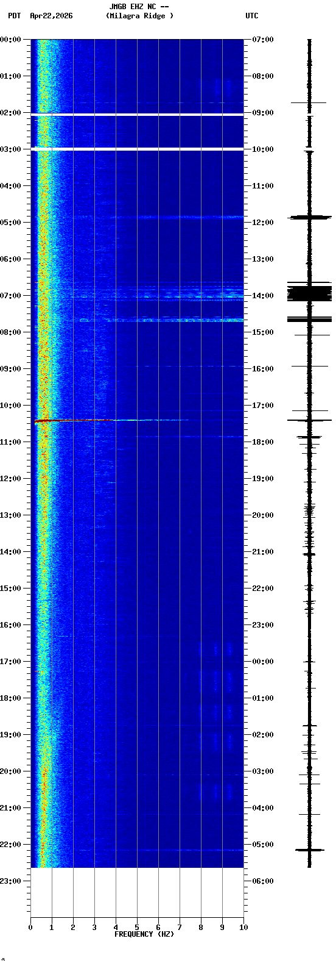
Task: Click the 5 tick on frequency axis
Action: 137,928
